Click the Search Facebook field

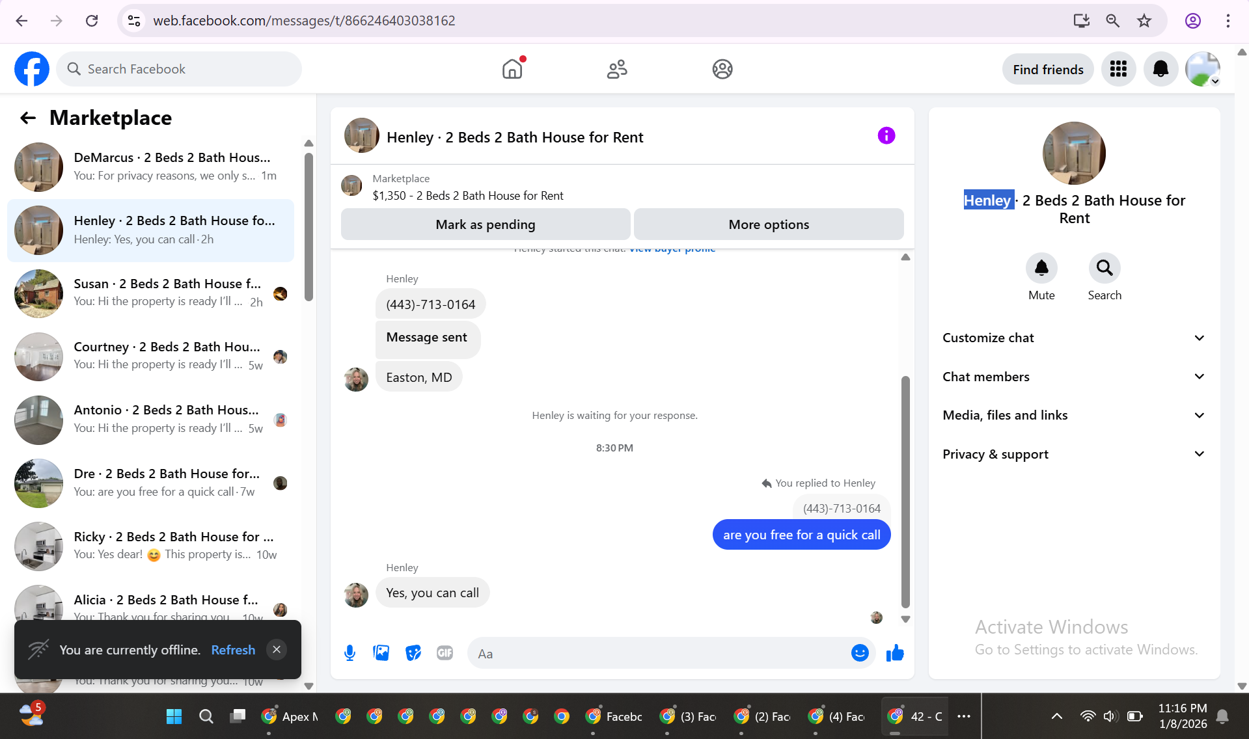pyautogui.click(x=179, y=69)
